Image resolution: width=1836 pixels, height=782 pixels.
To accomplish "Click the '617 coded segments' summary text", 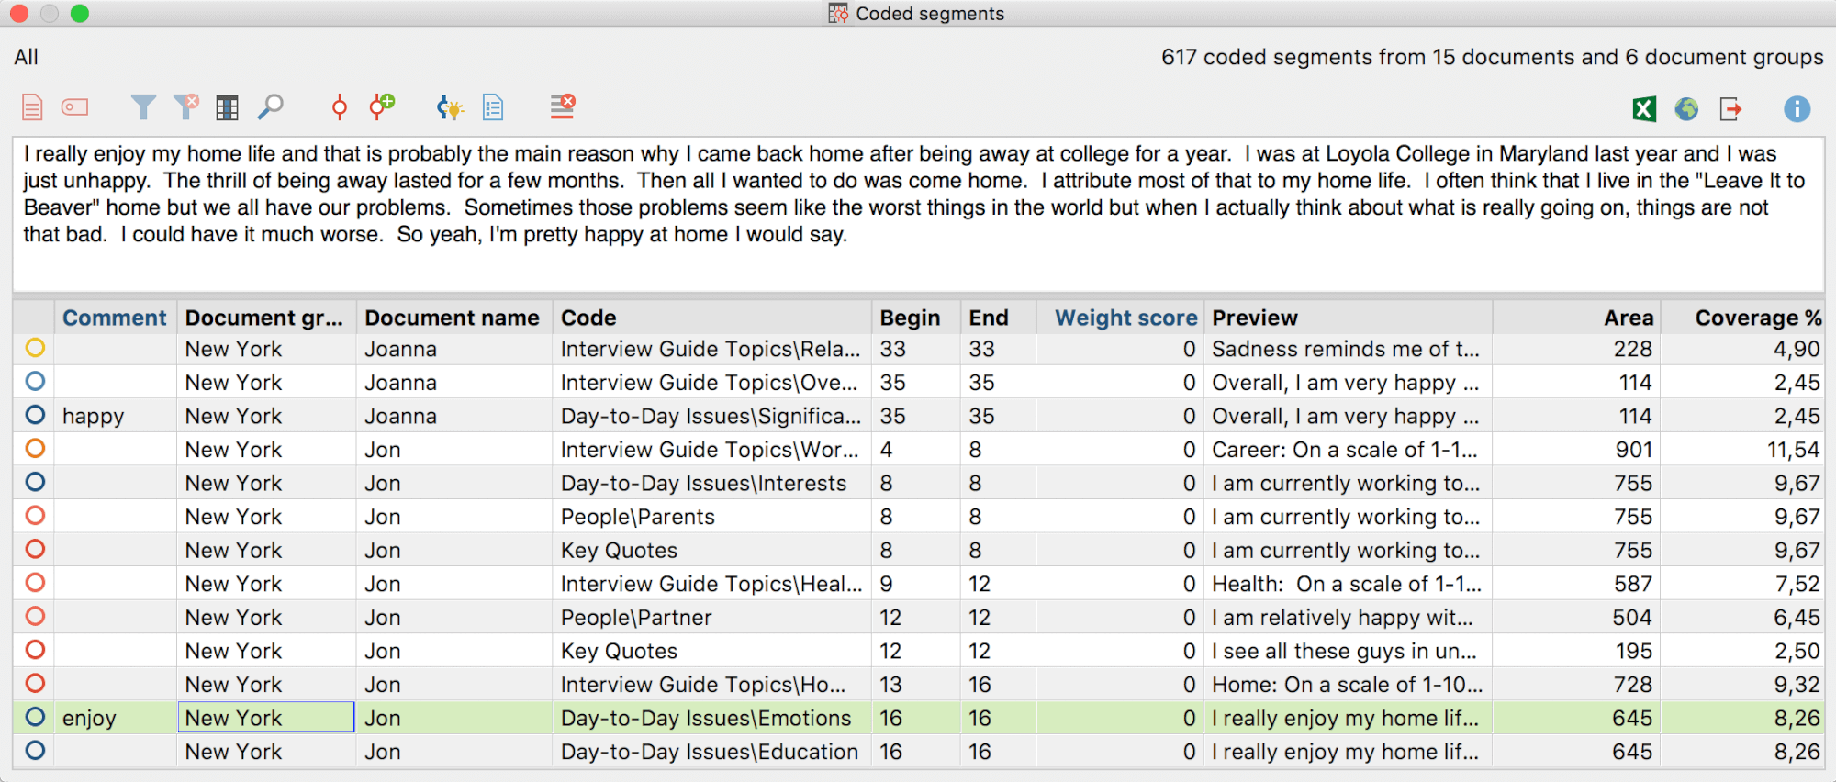I will coord(1492,57).
